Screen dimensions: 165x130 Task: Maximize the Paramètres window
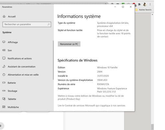pos(123,7)
